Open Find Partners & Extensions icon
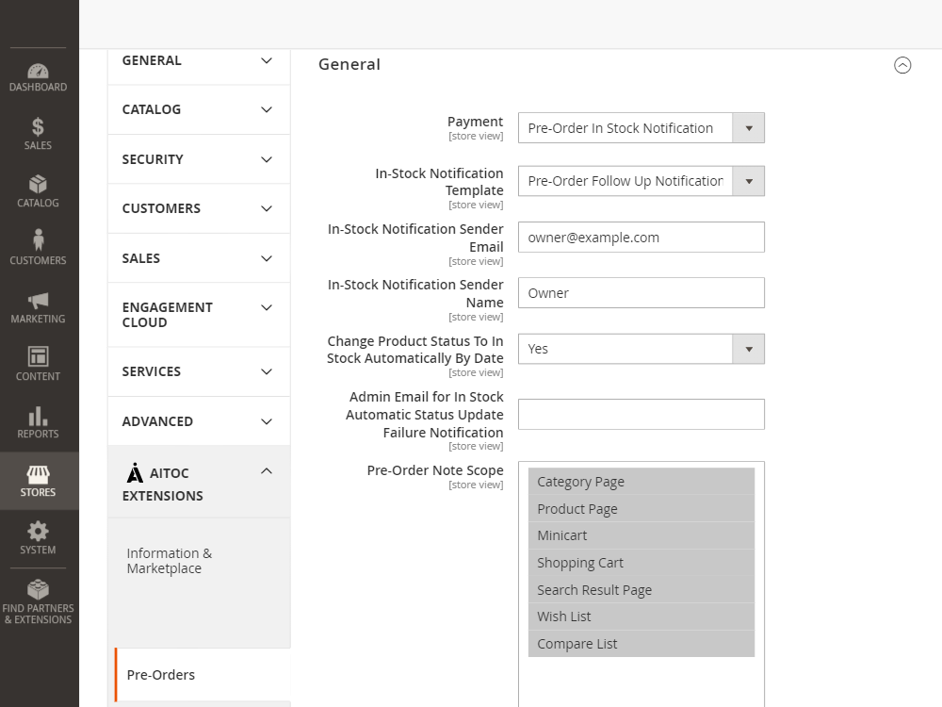Screen dimensions: 942x707 point(38,589)
